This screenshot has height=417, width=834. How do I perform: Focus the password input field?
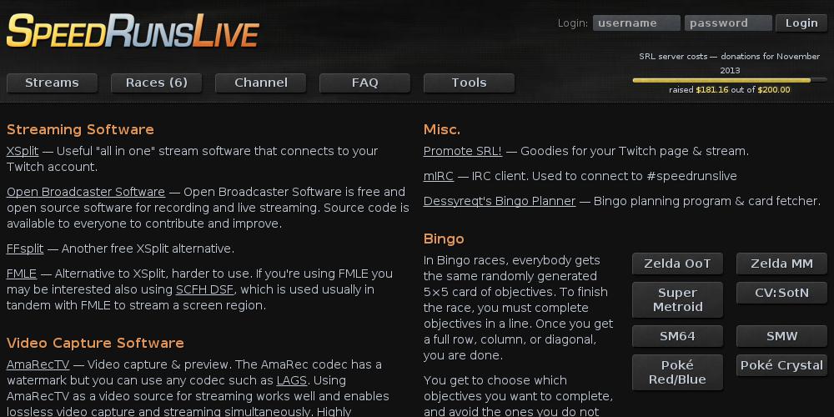[x=728, y=23]
